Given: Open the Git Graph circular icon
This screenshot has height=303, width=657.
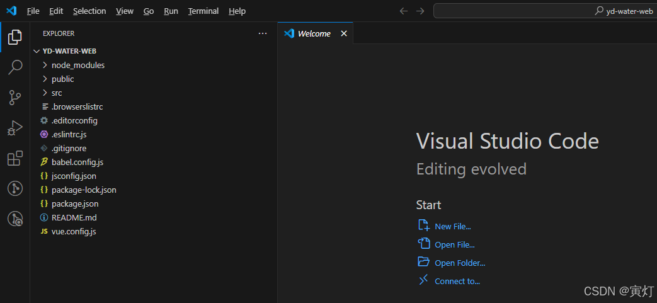Looking at the screenshot, I should tap(15, 188).
